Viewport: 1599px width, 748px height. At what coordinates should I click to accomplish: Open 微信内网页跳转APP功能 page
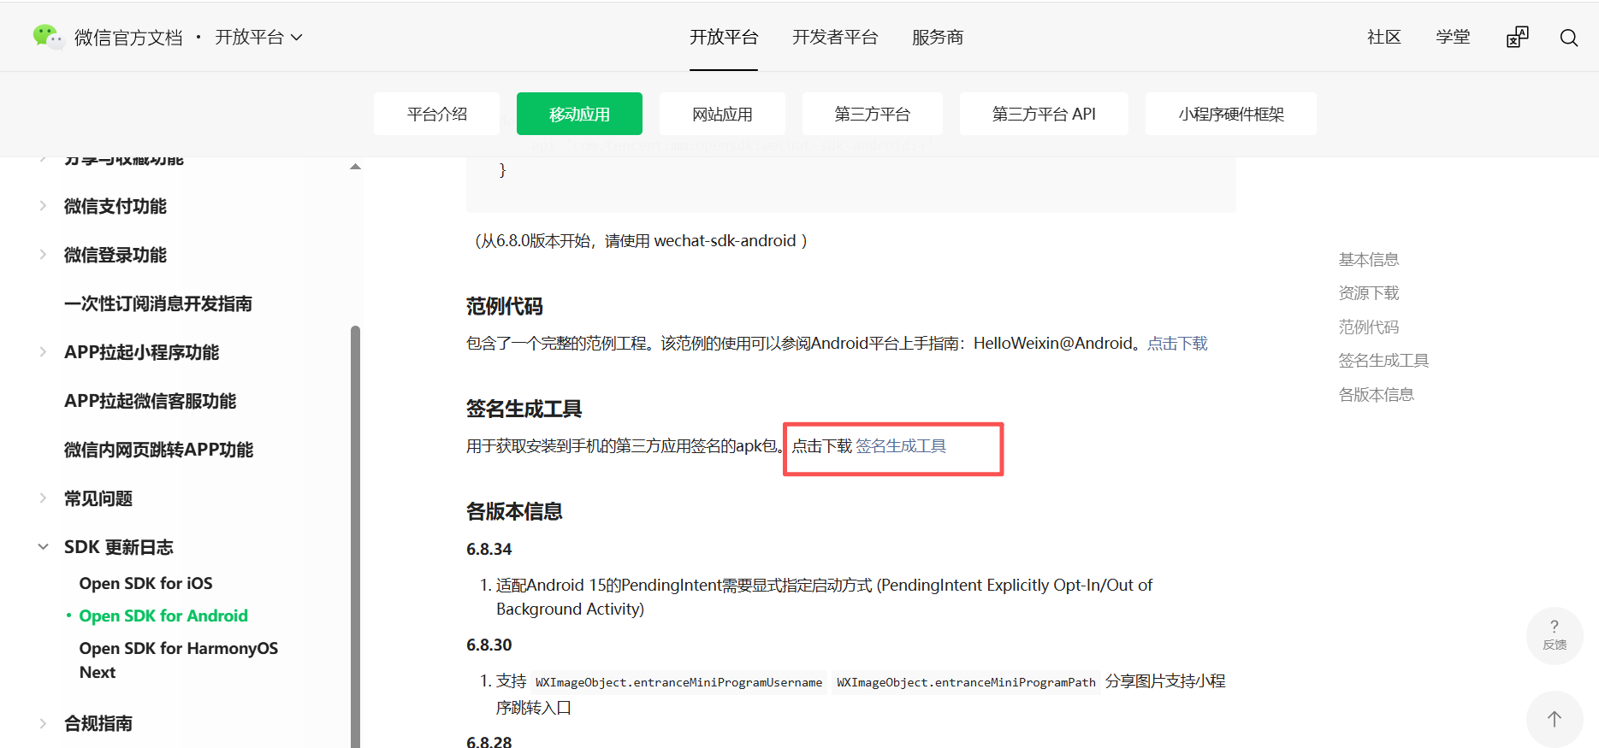point(158,450)
